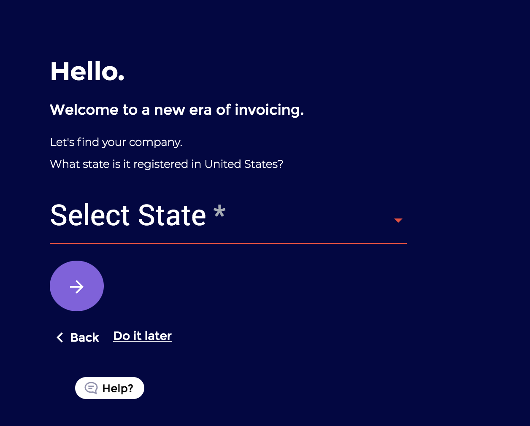The width and height of the screenshot is (530, 426).
Task: Click the invoicing welcome subtitle
Action: click(176, 110)
